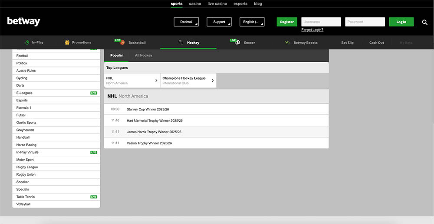
Task: Click the Register button
Action: pyautogui.click(x=287, y=22)
